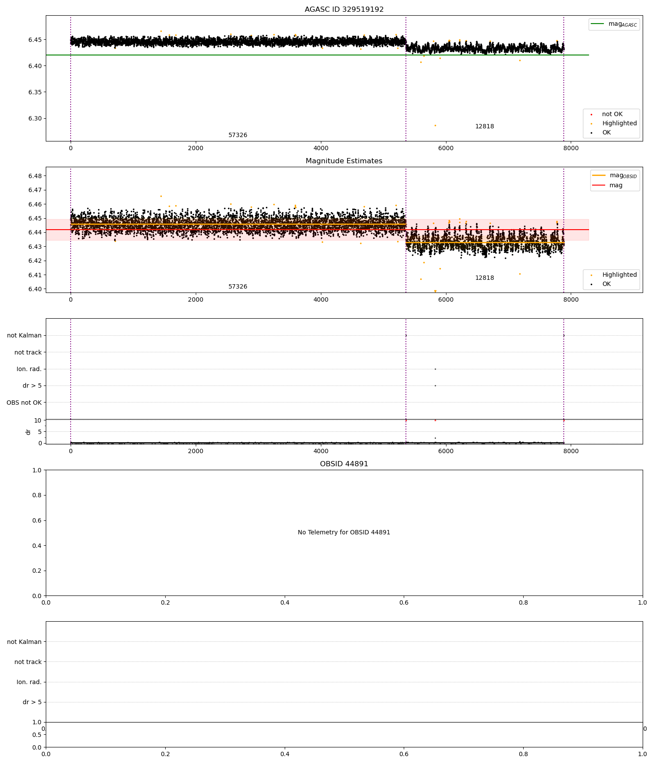This screenshot has height=764, width=654.
Task: Click the '57326' annotation in the top plot
Action: [x=238, y=135]
